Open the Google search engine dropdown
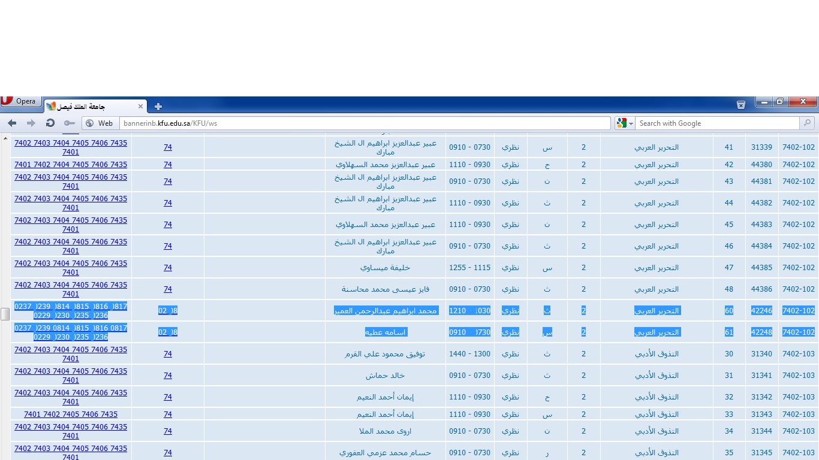Screen dimensions: 819x460 point(625,123)
